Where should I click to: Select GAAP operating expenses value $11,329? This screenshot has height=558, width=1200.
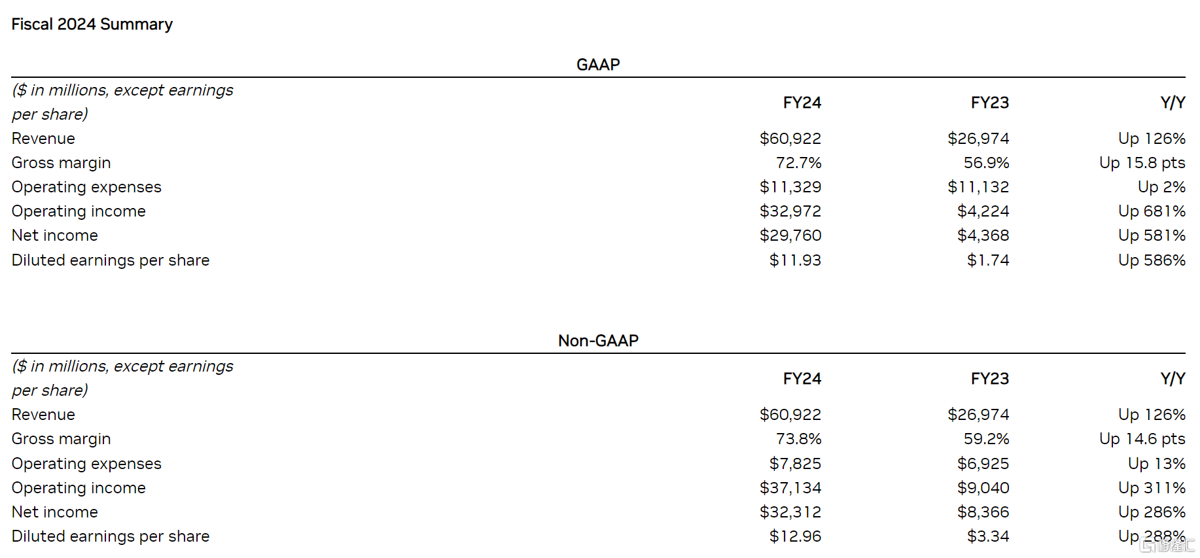[790, 187]
